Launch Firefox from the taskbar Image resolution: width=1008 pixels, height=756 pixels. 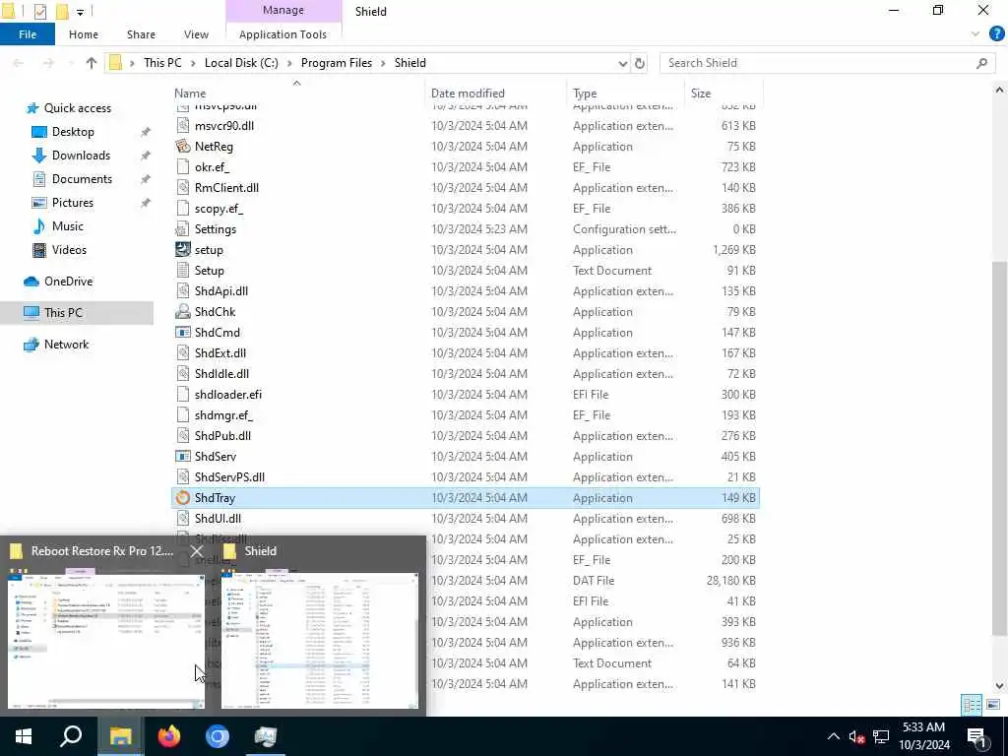tap(169, 736)
